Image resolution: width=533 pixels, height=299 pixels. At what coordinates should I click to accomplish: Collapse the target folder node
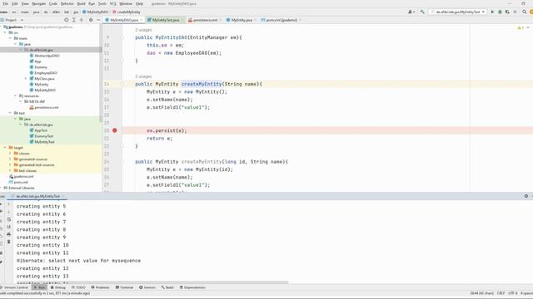[x=5, y=148]
